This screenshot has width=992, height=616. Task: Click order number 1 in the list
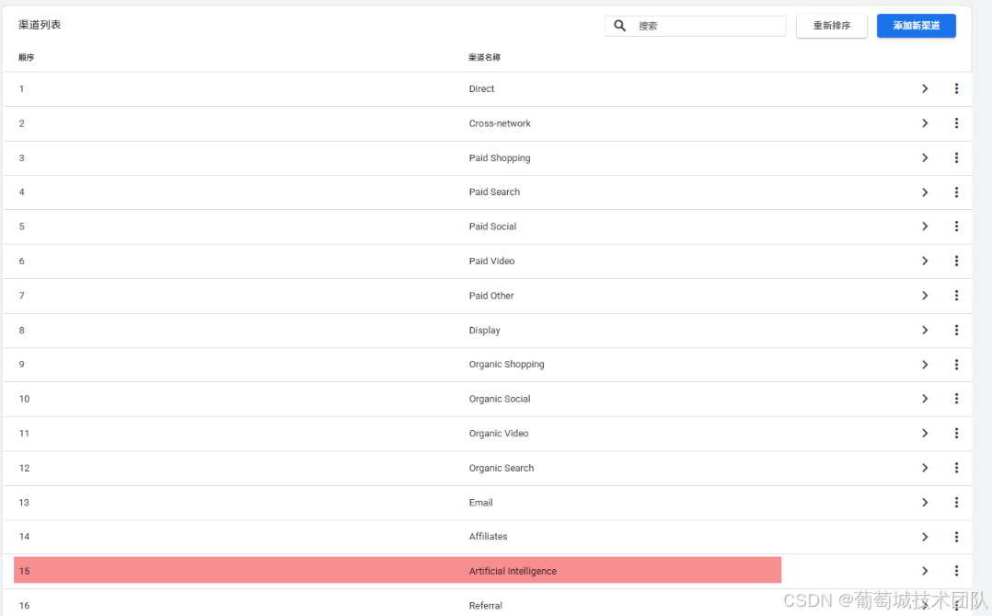[x=21, y=89]
